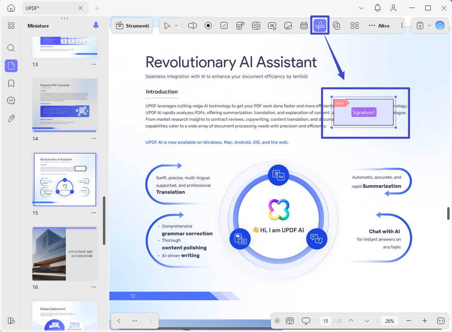Screen dimensions: 452x332
Task: Set actual size 1:1 view
Action: pyautogui.click(x=441, y=321)
